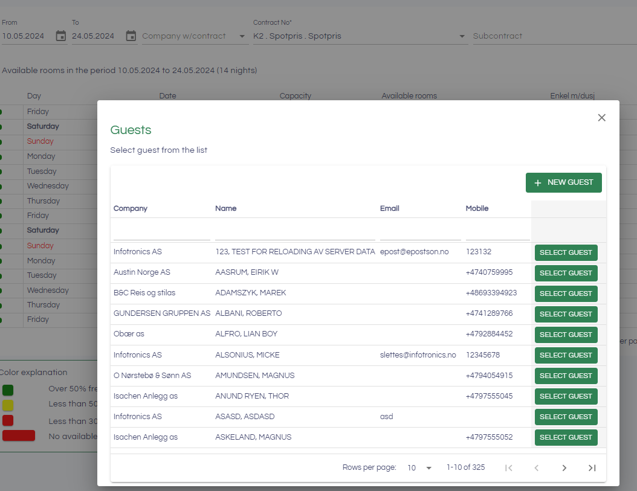Go to next page of guests

pos(564,467)
